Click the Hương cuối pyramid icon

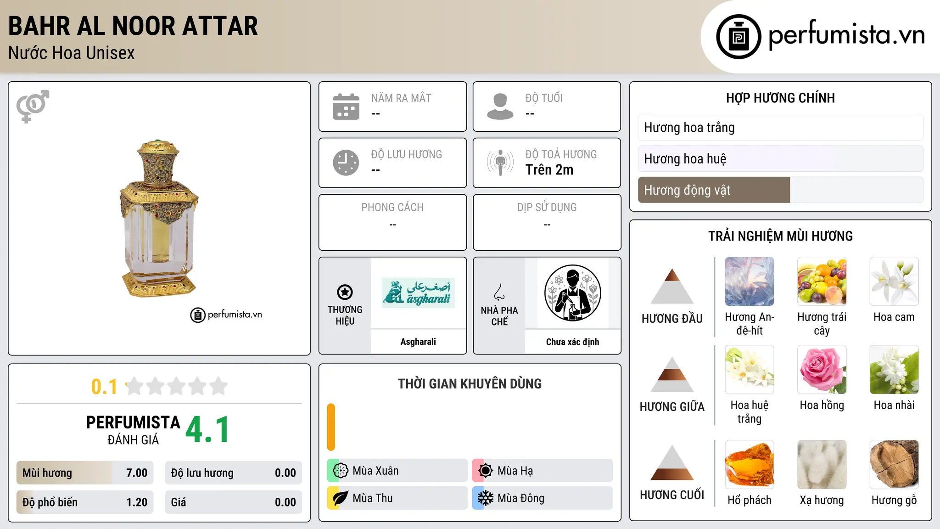pyautogui.click(x=672, y=462)
